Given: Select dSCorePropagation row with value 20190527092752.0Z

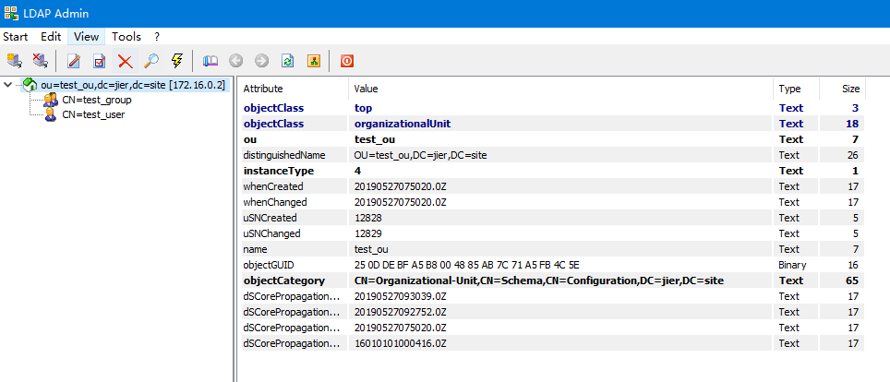Looking at the screenshot, I should 553,312.
